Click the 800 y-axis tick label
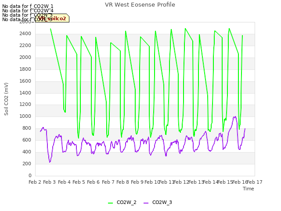The height and width of the screenshot is (211, 281). 27,128
